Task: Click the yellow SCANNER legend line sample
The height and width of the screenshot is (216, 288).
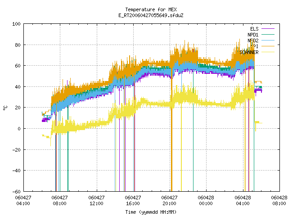Action: tap(268, 52)
